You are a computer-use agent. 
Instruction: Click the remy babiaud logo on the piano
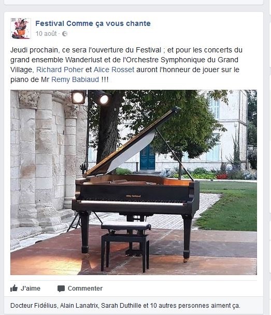point(133,196)
